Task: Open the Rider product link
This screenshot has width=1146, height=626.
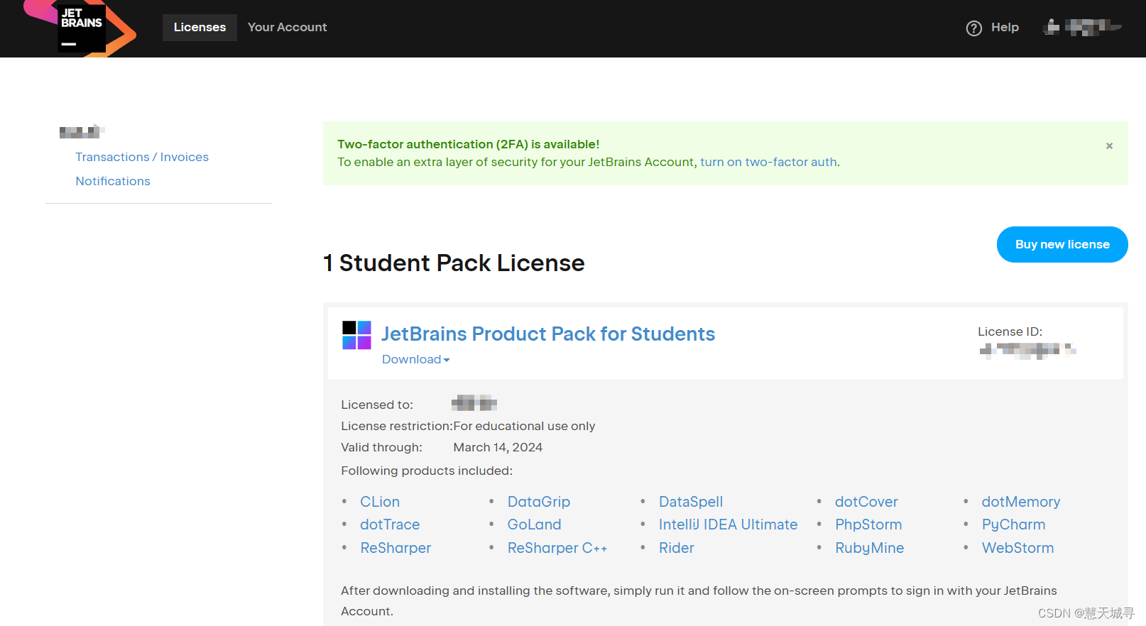Action: (677, 548)
